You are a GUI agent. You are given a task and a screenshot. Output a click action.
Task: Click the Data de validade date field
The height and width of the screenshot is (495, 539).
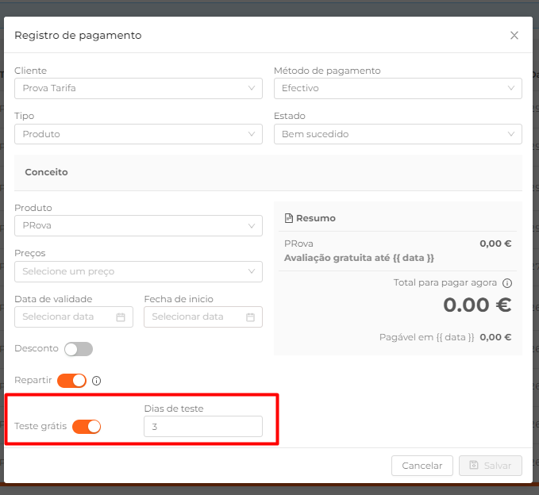(74, 317)
